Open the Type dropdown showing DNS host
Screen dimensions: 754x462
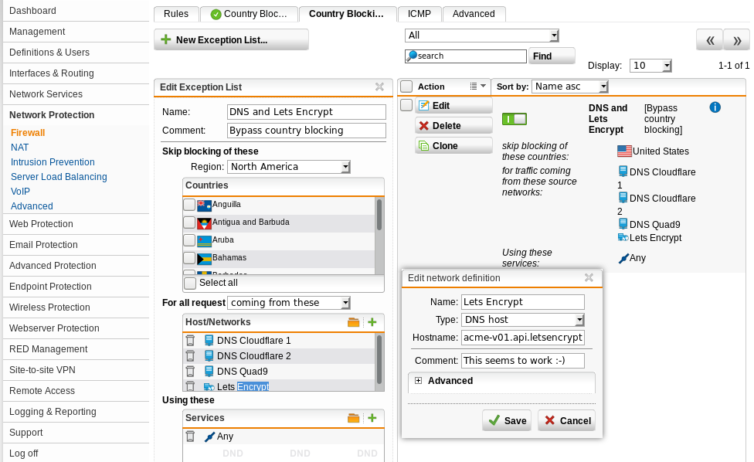pos(523,320)
